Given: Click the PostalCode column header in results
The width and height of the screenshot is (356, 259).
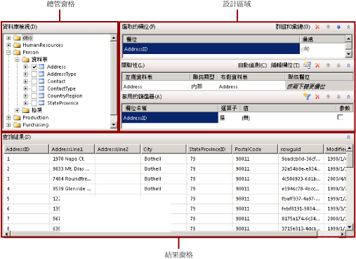Looking at the screenshot, I should [255, 149].
